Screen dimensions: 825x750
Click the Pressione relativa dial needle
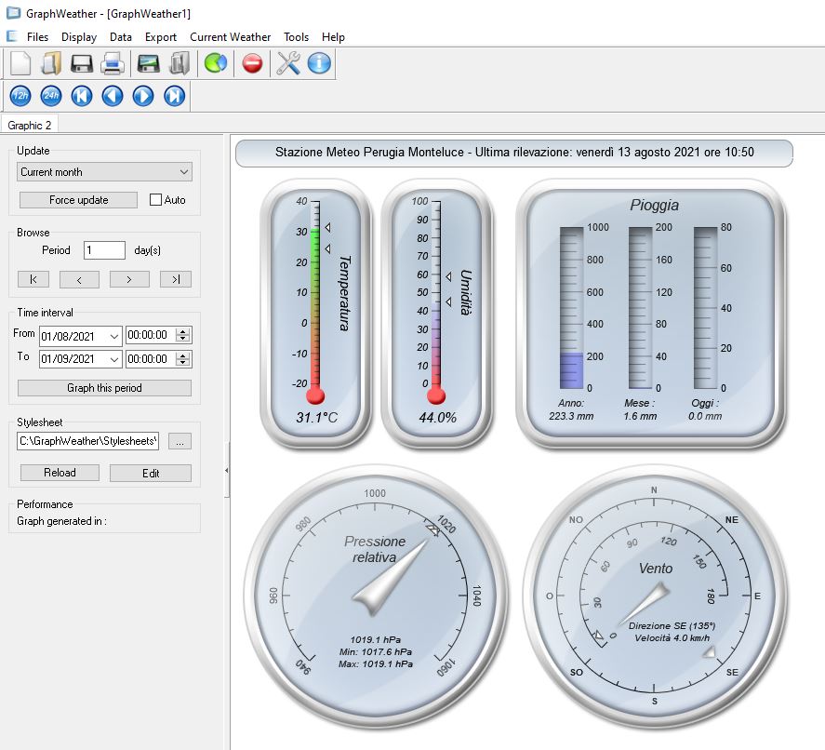[x=390, y=579]
